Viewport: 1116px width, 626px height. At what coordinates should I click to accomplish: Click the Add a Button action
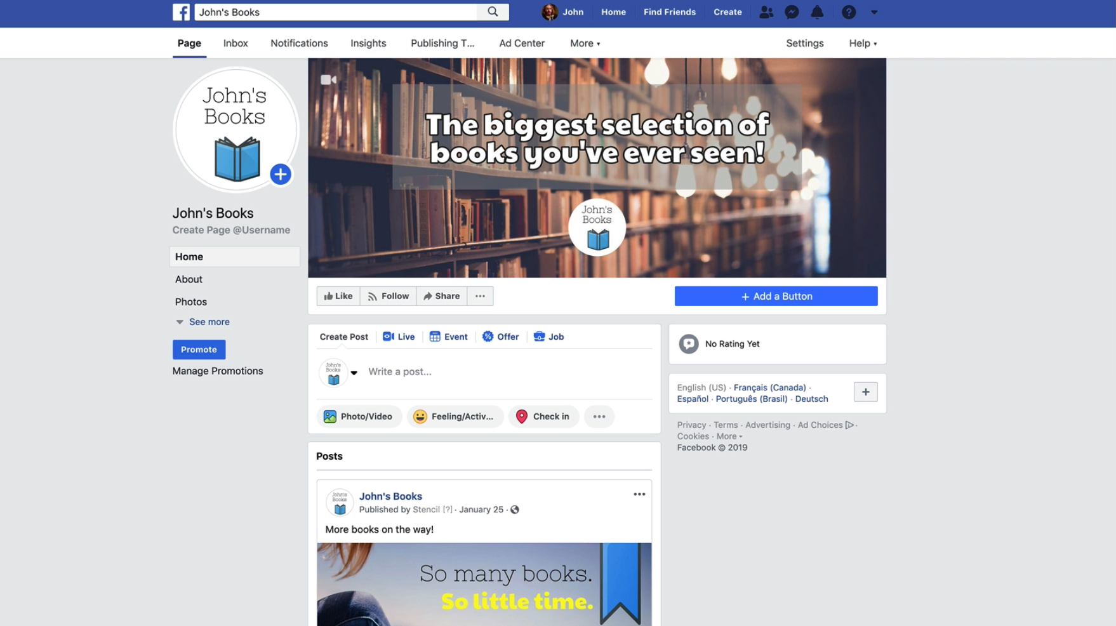point(776,296)
